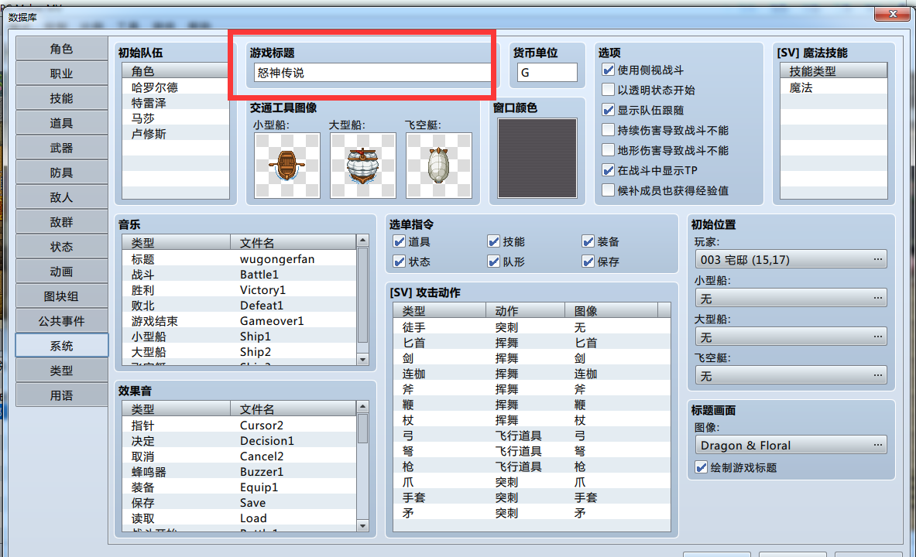Select 魔法 in the skill type list
Image resolution: width=916 pixels, height=557 pixels.
point(834,87)
